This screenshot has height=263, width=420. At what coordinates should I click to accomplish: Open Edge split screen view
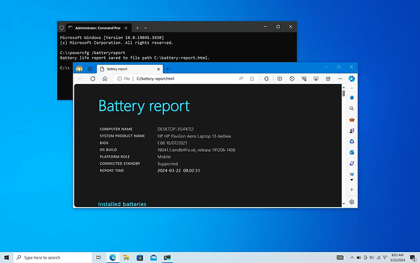[279, 79]
